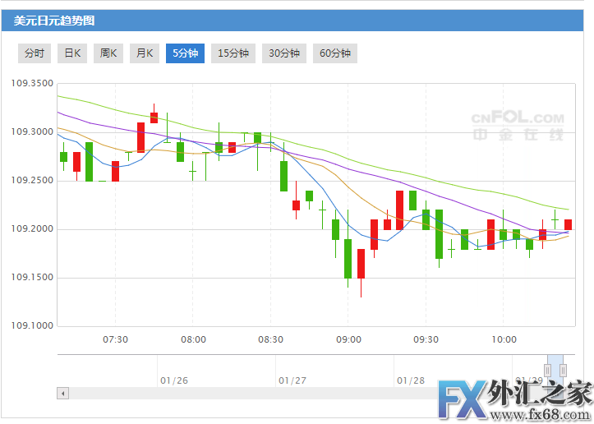Choose the 60分钟 interval view
This screenshot has width=594, height=424.
[x=335, y=53]
